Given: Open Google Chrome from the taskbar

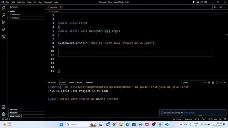Looking at the screenshot, I should [114, 124].
